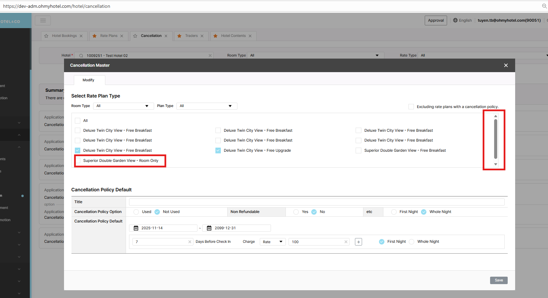
Task: Clear the charge rate value 100
Action: 346,242
